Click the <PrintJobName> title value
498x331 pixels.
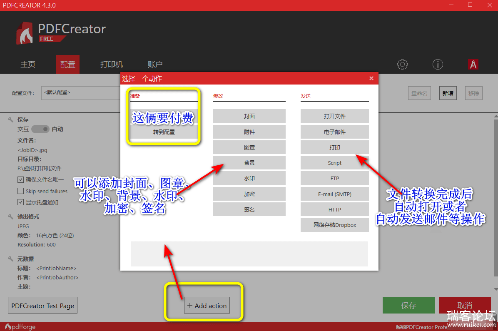pyautogui.click(x=56, y=269)
